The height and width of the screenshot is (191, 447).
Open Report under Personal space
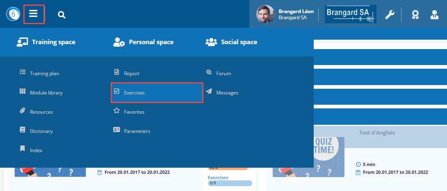132,74
